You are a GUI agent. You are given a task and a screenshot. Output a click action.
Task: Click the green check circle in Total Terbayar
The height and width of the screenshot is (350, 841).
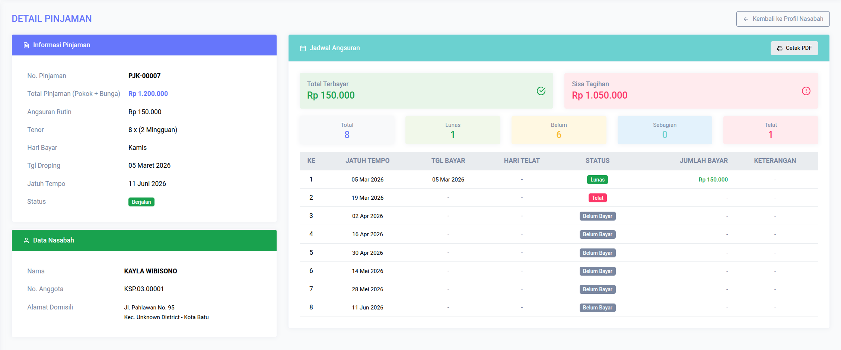541,91
